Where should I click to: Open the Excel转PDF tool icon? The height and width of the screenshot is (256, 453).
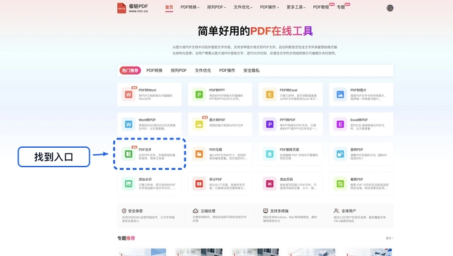click(340, 124)
